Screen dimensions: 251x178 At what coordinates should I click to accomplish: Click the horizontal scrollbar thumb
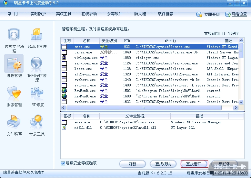pyautogui.click(x=144, y=108)
